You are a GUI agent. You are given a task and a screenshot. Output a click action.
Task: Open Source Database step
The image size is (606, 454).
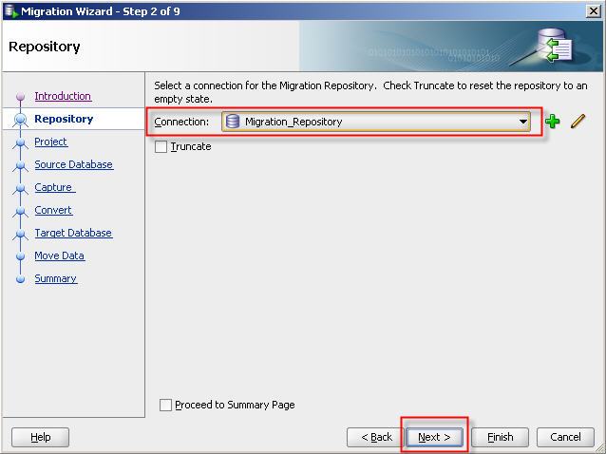tap(74, 164)
